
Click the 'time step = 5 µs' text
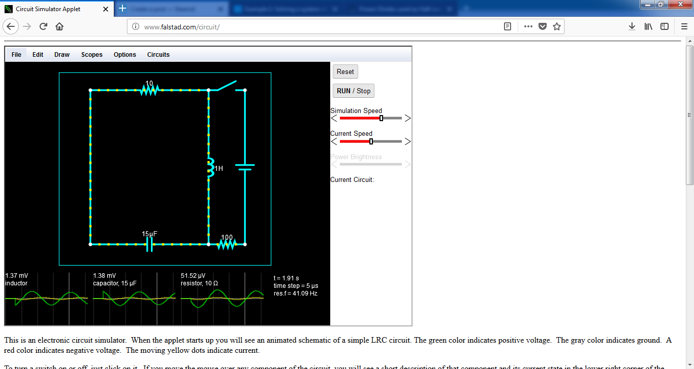click(296, 286)
